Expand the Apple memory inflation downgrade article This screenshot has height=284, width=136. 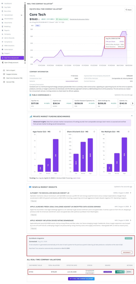pyautogui.click(x=130, y=220)
